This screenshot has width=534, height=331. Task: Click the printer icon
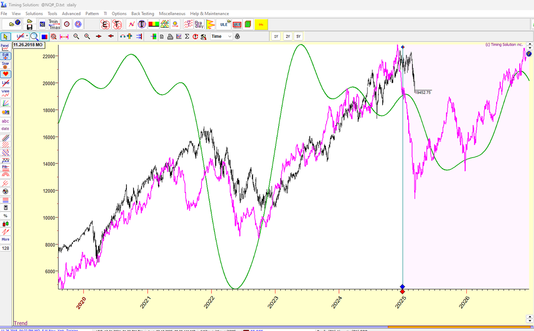tap(170, 36)
